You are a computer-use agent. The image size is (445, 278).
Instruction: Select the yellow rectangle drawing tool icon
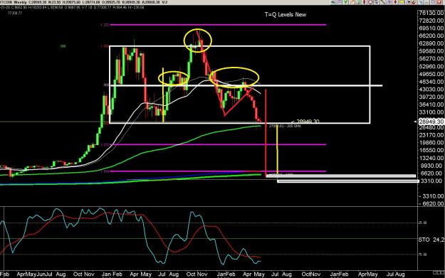401,2
